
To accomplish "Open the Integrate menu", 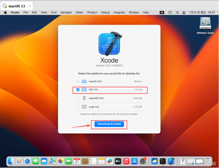I will (x=119, y=12).
